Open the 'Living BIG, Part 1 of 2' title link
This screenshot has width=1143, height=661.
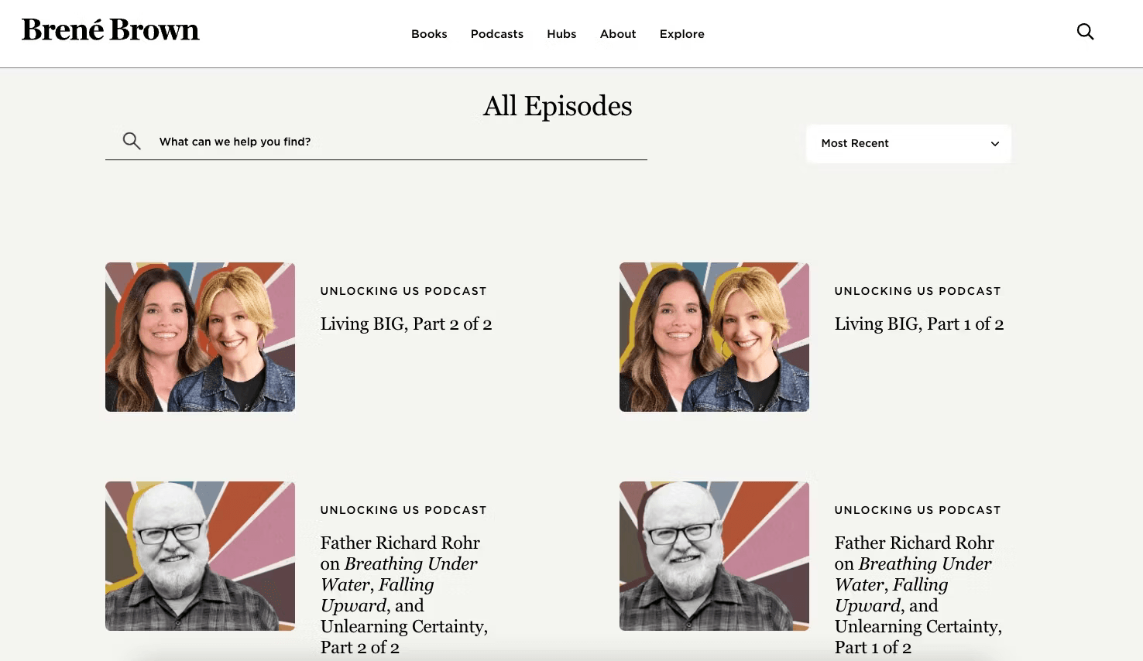919,324
